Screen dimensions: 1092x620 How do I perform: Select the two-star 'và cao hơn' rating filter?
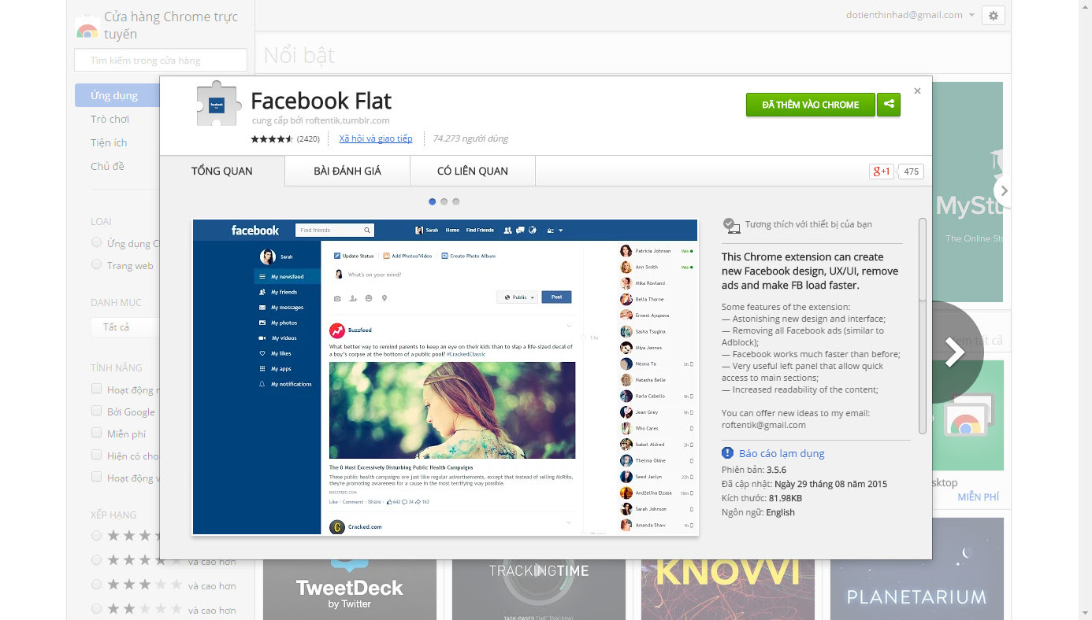(96, 609)
